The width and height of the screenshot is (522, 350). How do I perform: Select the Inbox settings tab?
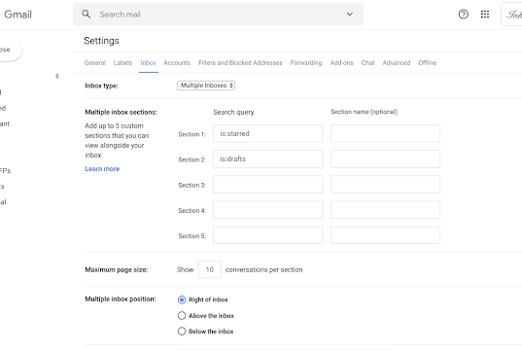point(148,63)
